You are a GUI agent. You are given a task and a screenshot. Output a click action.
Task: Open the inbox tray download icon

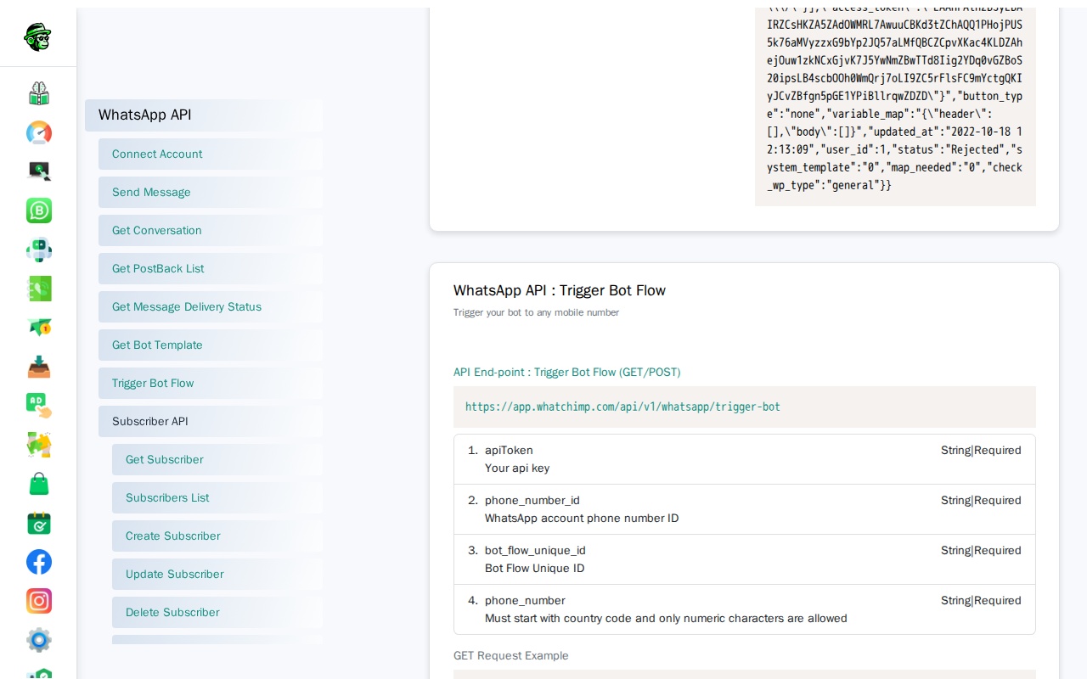(x=39, y=367)
